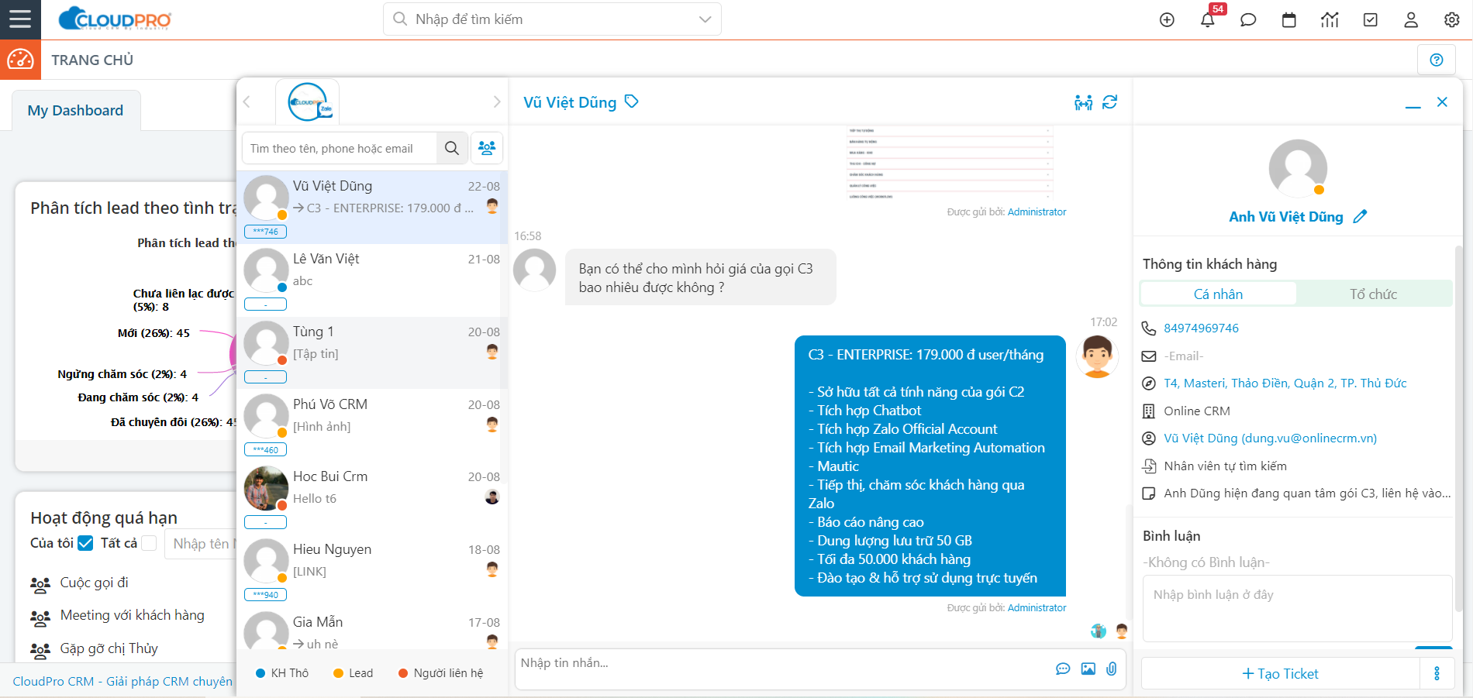
Task: Focus the Nhập bình luận comment box
Action: pos(1297,608)
